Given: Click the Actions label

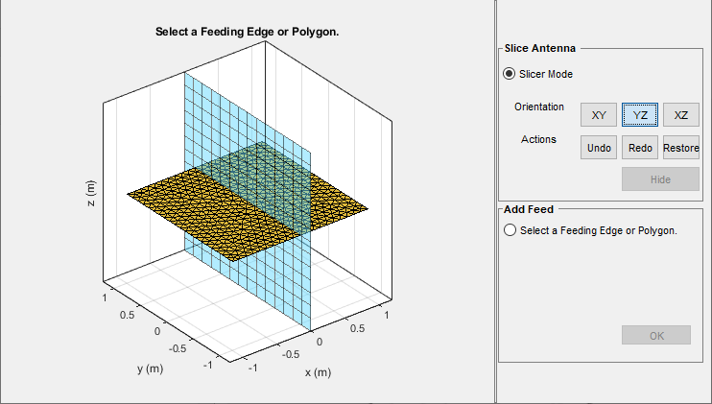Looking at the screenshot, I should 538,139.
